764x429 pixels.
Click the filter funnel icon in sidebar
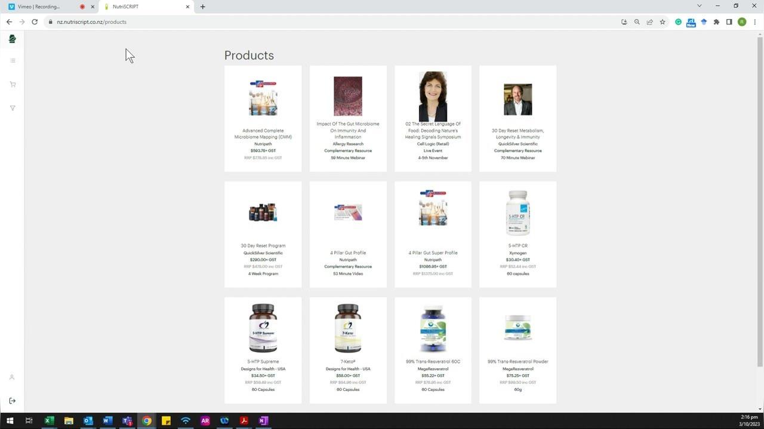[13, 108]
